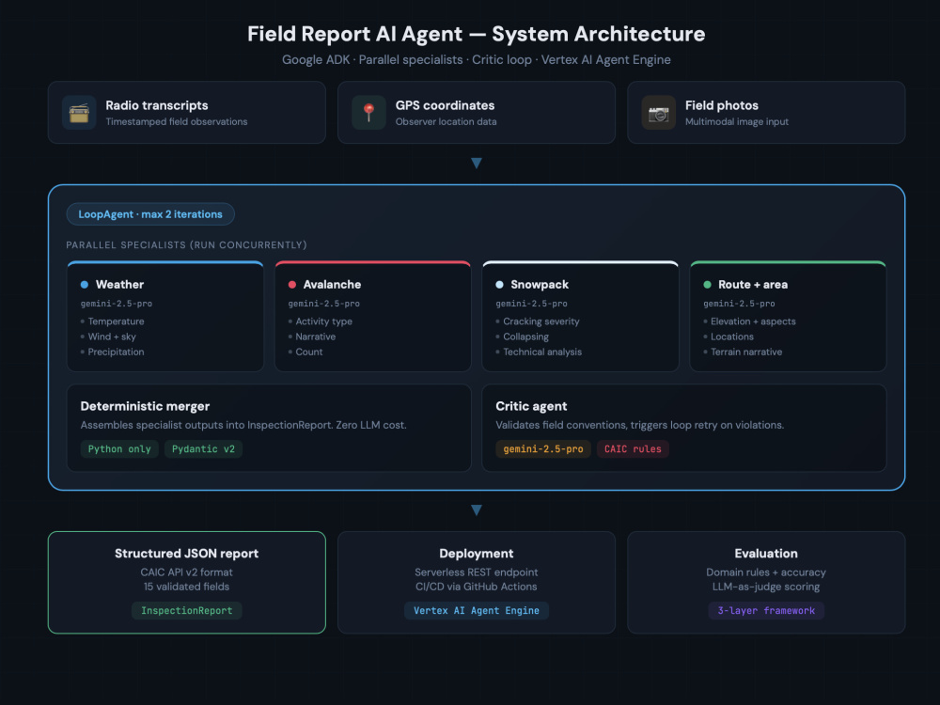
Task: Click the Structured JSON report heading
Action: (x=186, y=554)
